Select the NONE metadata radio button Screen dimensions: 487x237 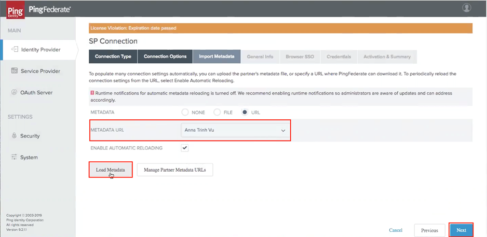tap(185, 112)
